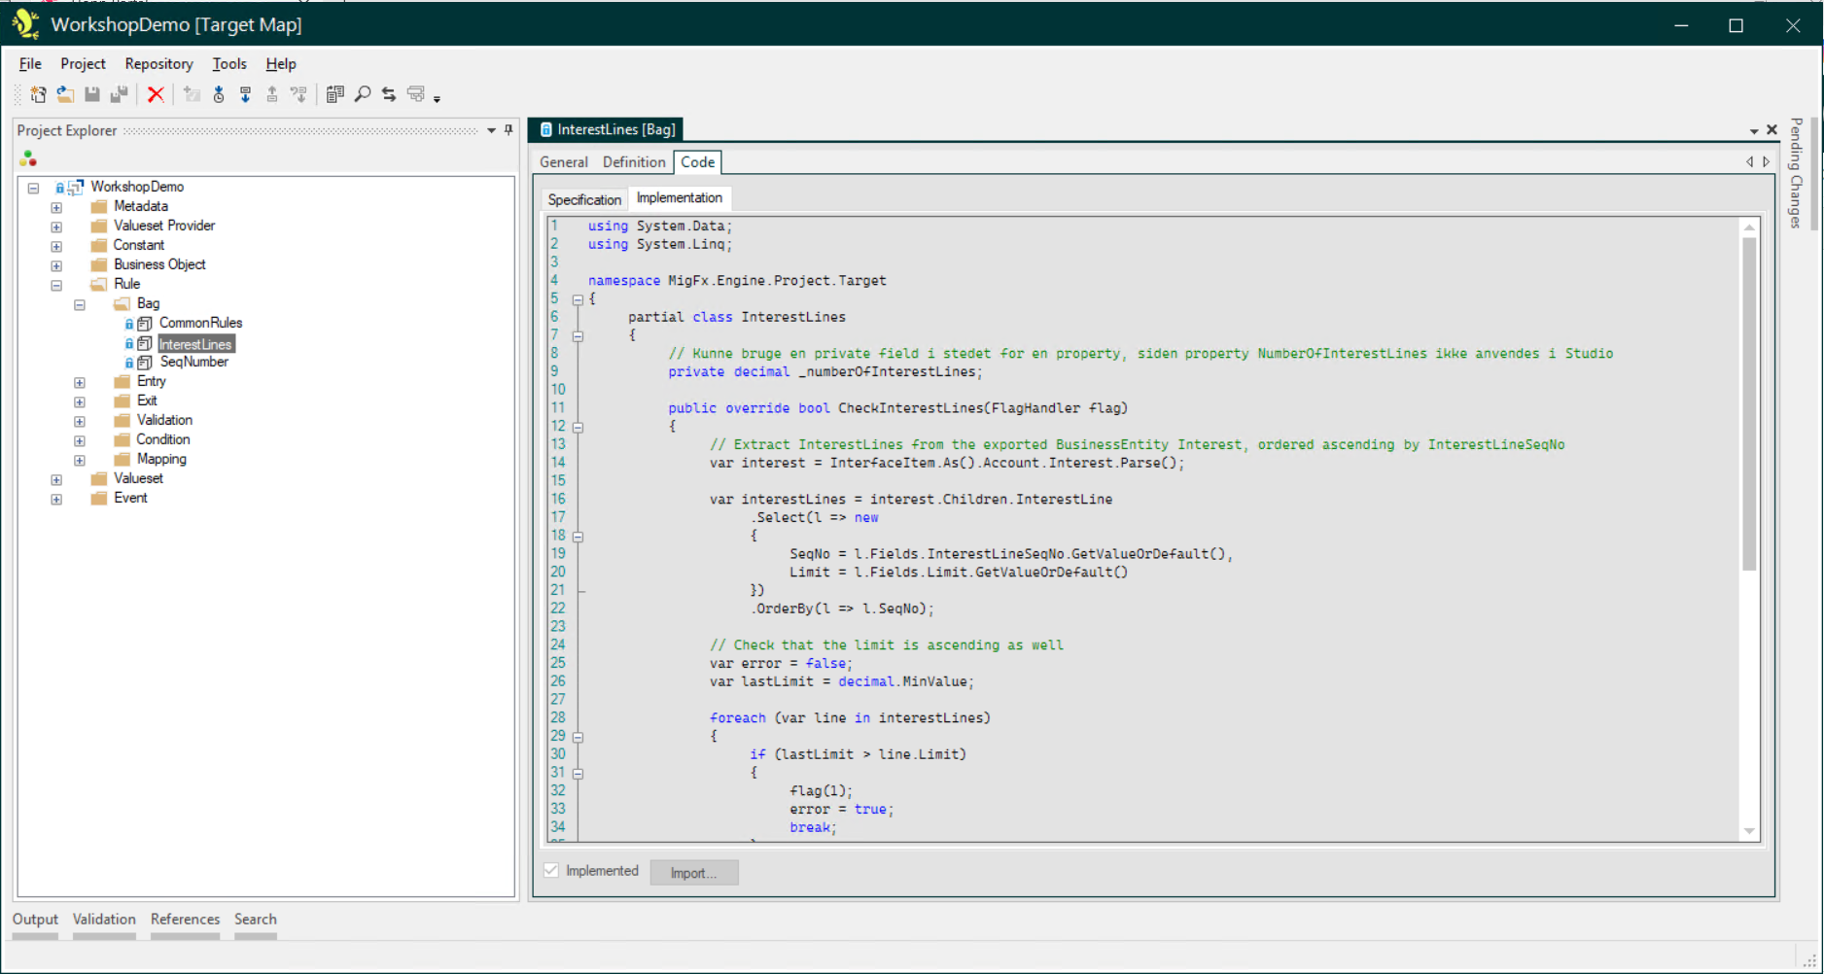Uncheck the Implemented checkbox
The height and width of the screenshot is (974, 1824).
tap(551, 870)
